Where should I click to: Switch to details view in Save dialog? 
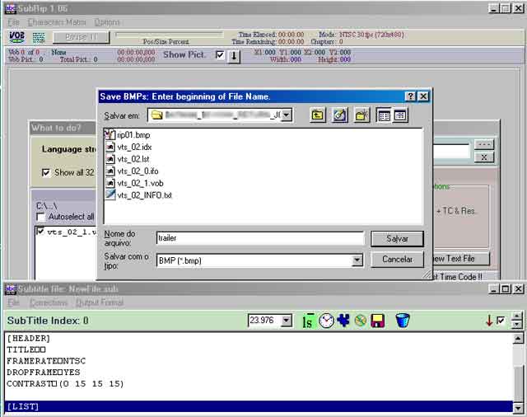coord(400,115)
